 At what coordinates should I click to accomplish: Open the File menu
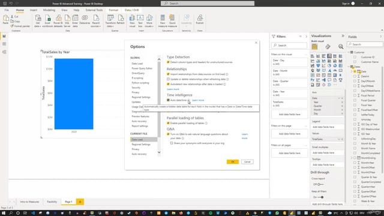click(7, 10)
